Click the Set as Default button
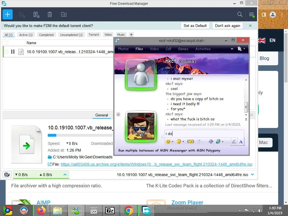288x216 pixels. 195,26
